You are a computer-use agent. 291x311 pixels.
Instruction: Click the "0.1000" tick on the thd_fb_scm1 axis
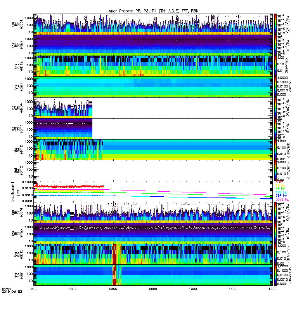tap(27, 182)
